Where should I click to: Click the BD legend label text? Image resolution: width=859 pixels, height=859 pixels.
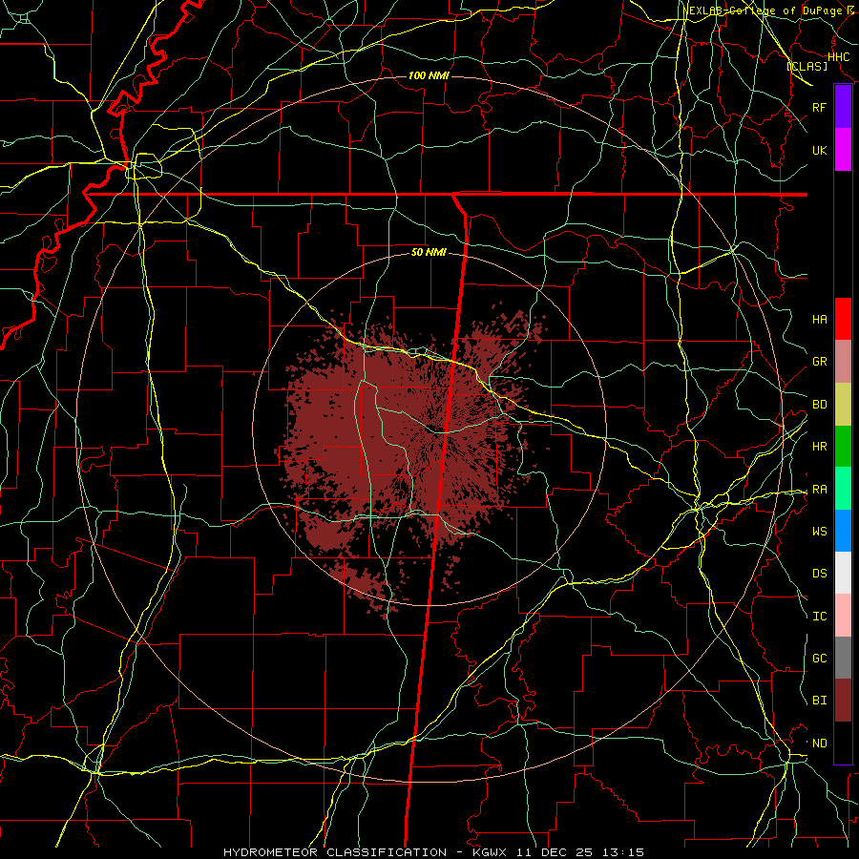(x=820, y=405)
